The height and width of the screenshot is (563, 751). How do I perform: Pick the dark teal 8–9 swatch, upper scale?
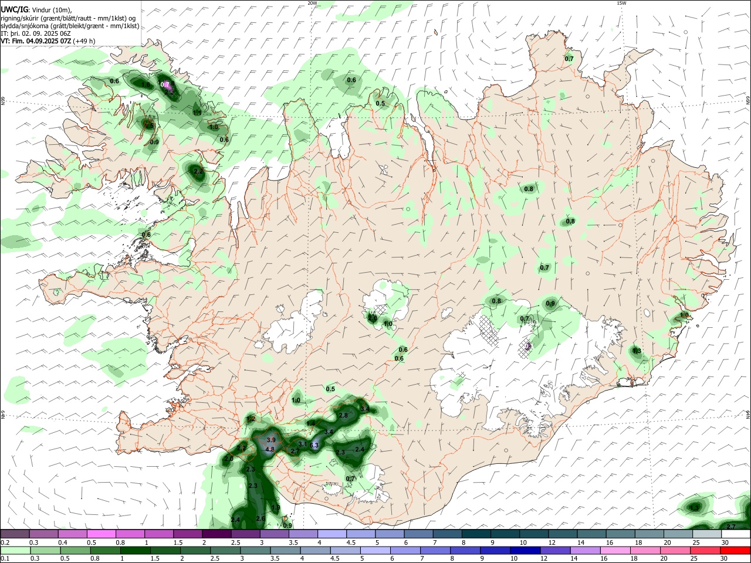point(476,534)
